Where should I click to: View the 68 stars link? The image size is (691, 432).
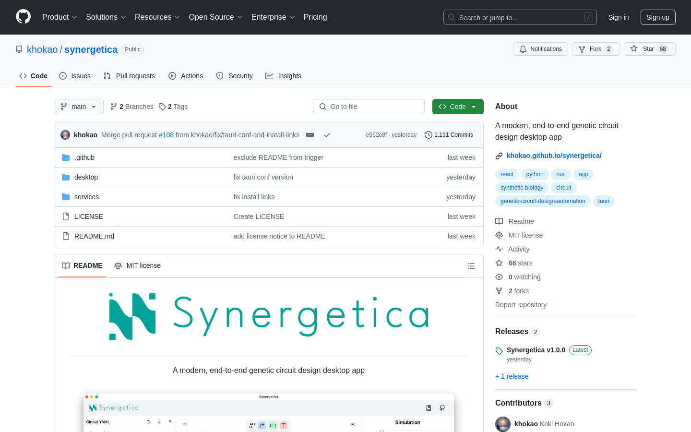(x=514, y=263)
